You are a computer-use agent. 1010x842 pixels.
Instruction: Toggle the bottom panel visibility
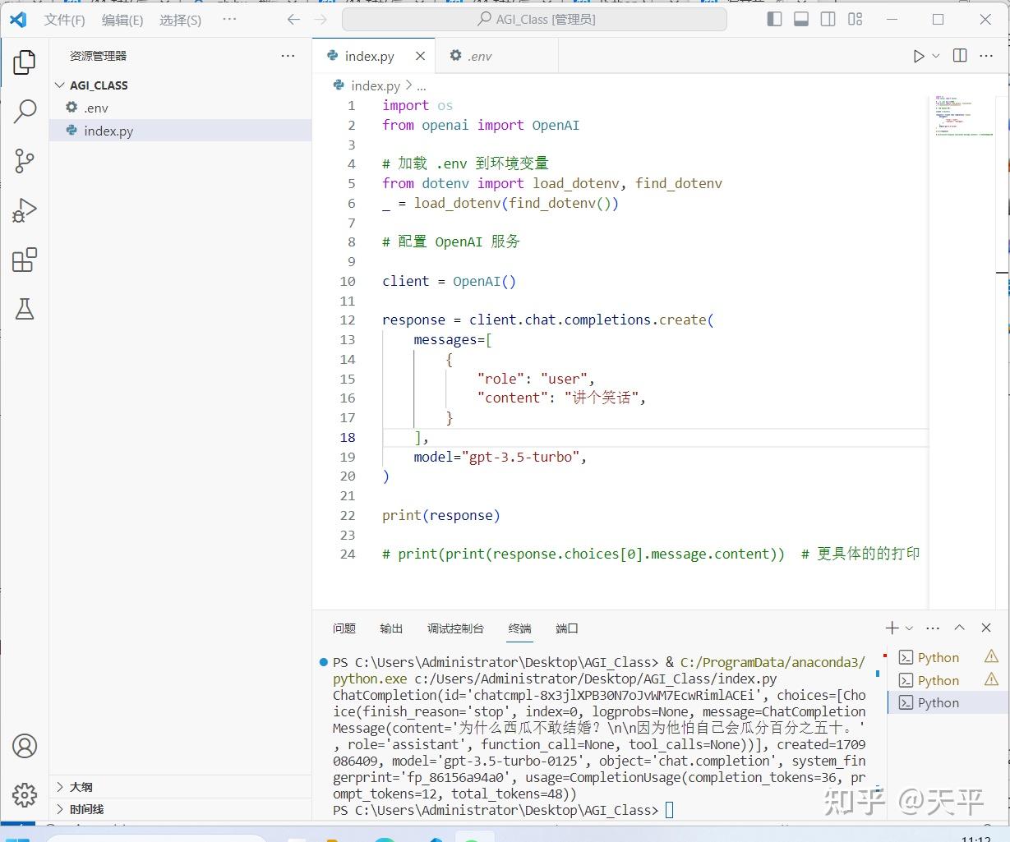pos(800,18)
